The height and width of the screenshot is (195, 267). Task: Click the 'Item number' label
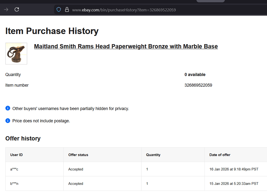(x=17, y=85)
